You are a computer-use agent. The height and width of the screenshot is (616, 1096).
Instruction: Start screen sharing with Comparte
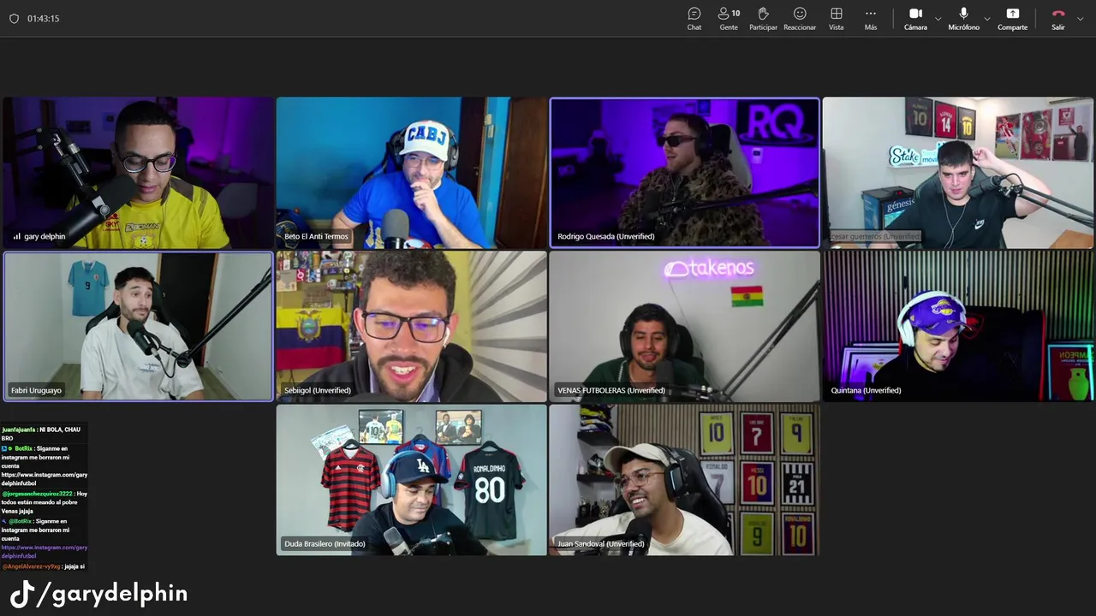[1013, 19]
